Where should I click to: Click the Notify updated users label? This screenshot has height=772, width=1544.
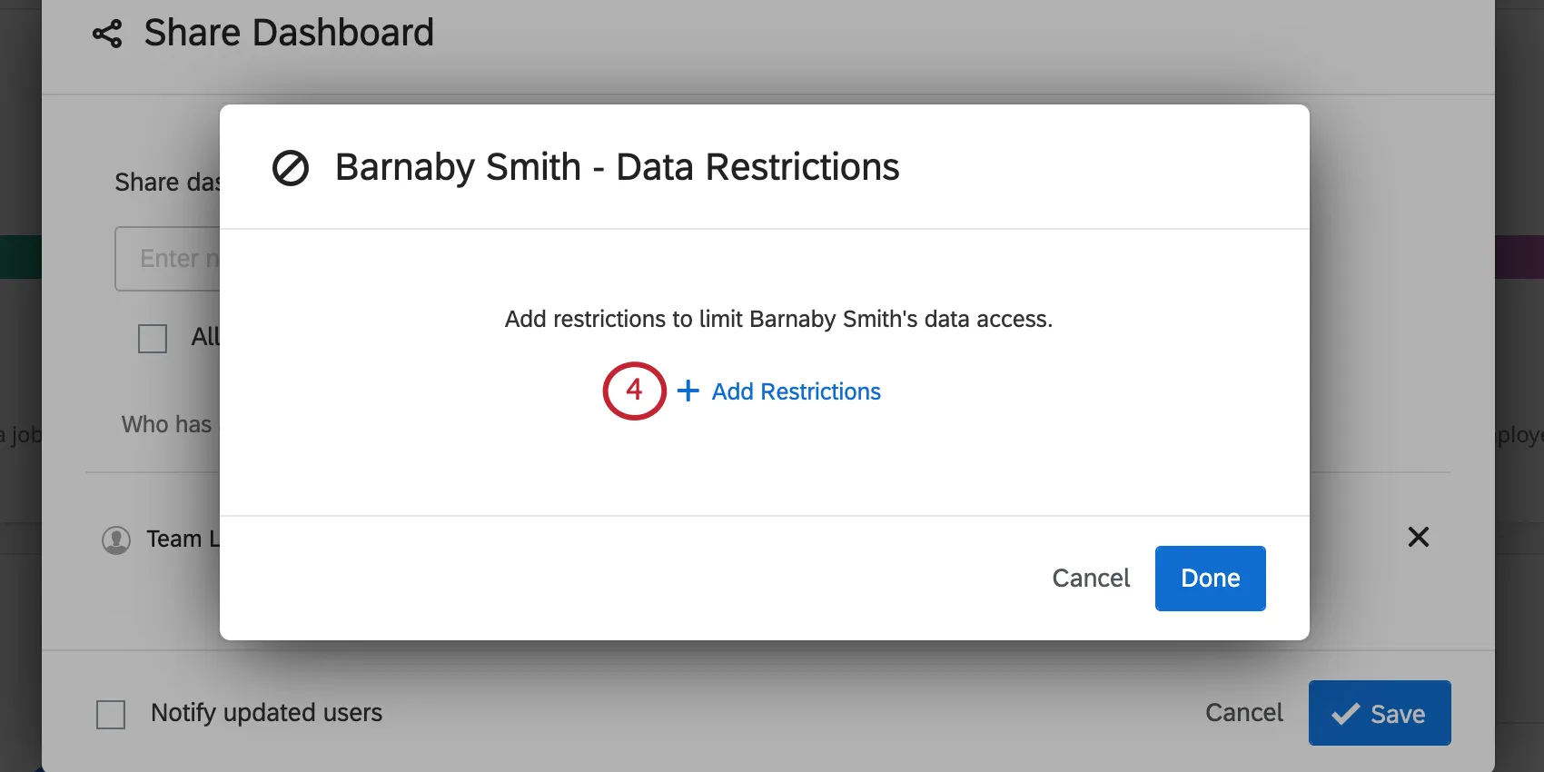(266, 713)
